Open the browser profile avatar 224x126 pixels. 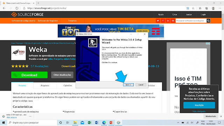[213, 8]
